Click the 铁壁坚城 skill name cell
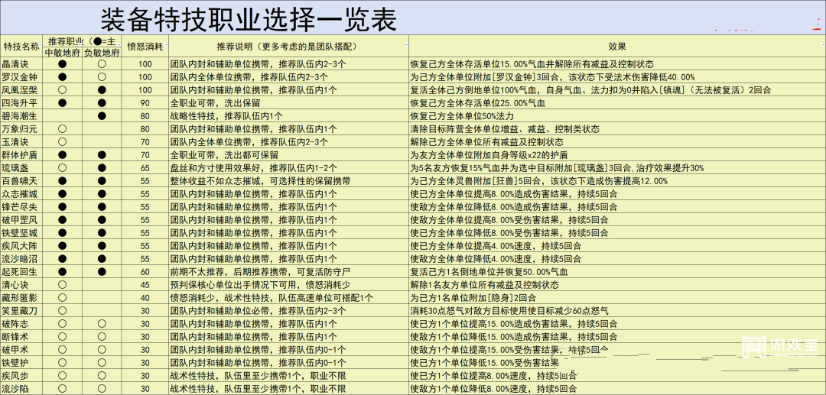826x395 pixels. (x=21, y=233)
